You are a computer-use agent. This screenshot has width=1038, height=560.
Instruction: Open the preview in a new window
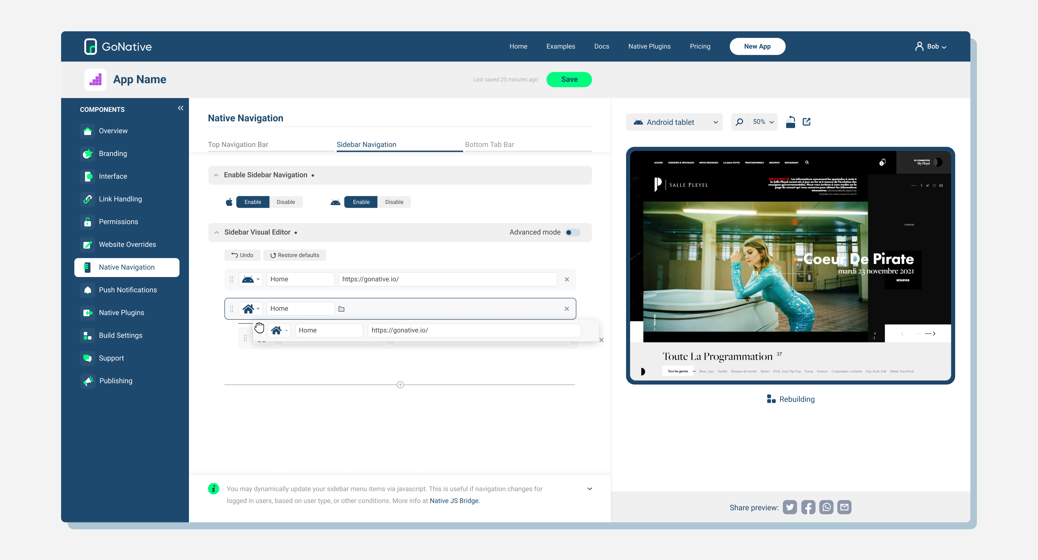(806, 122)
